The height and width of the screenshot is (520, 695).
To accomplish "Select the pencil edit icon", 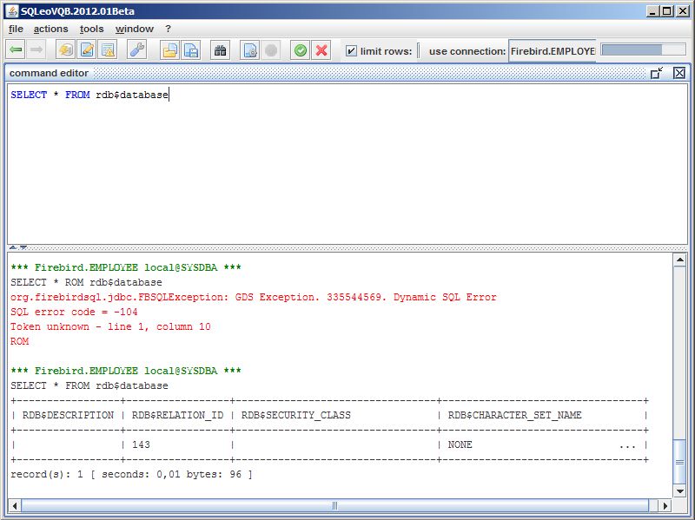I will click(85, 49).
